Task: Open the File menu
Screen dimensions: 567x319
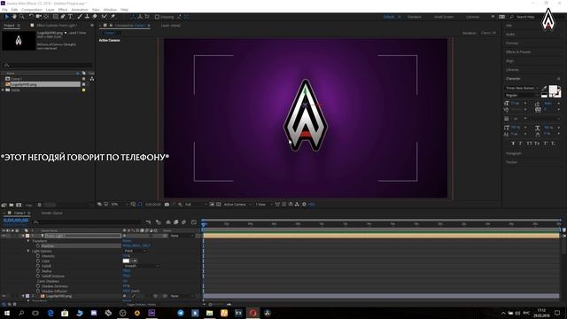Action: tap(4, 10)
